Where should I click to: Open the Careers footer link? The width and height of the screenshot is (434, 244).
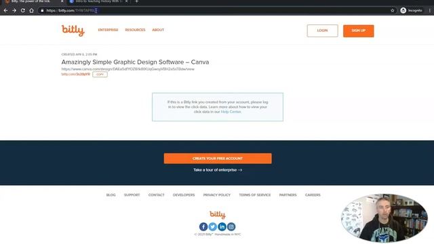coord(313,195)
